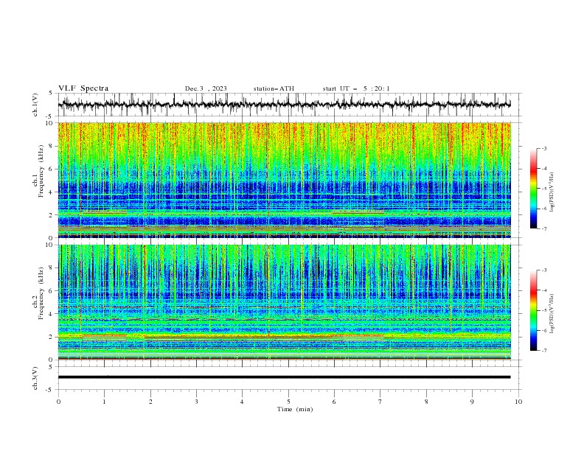Click the ch.1 spectrogram panel
The width and height of the screenshot is (584, 451).
284,180
